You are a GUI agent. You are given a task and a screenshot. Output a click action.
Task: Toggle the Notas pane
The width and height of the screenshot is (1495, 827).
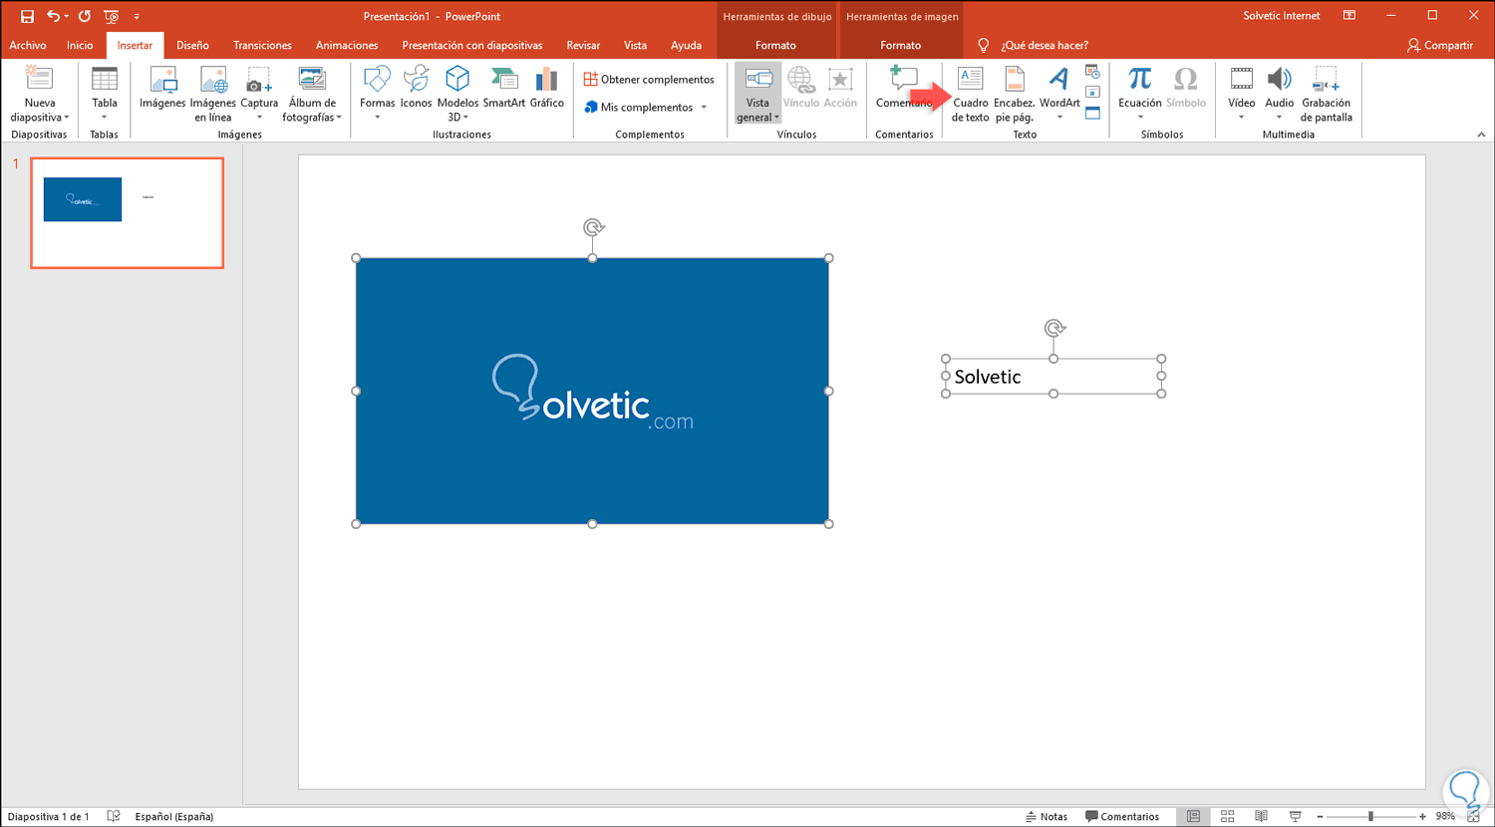click(x=1046, y=816)
